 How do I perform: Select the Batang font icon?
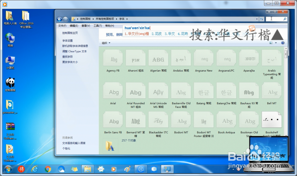point(204,91)
